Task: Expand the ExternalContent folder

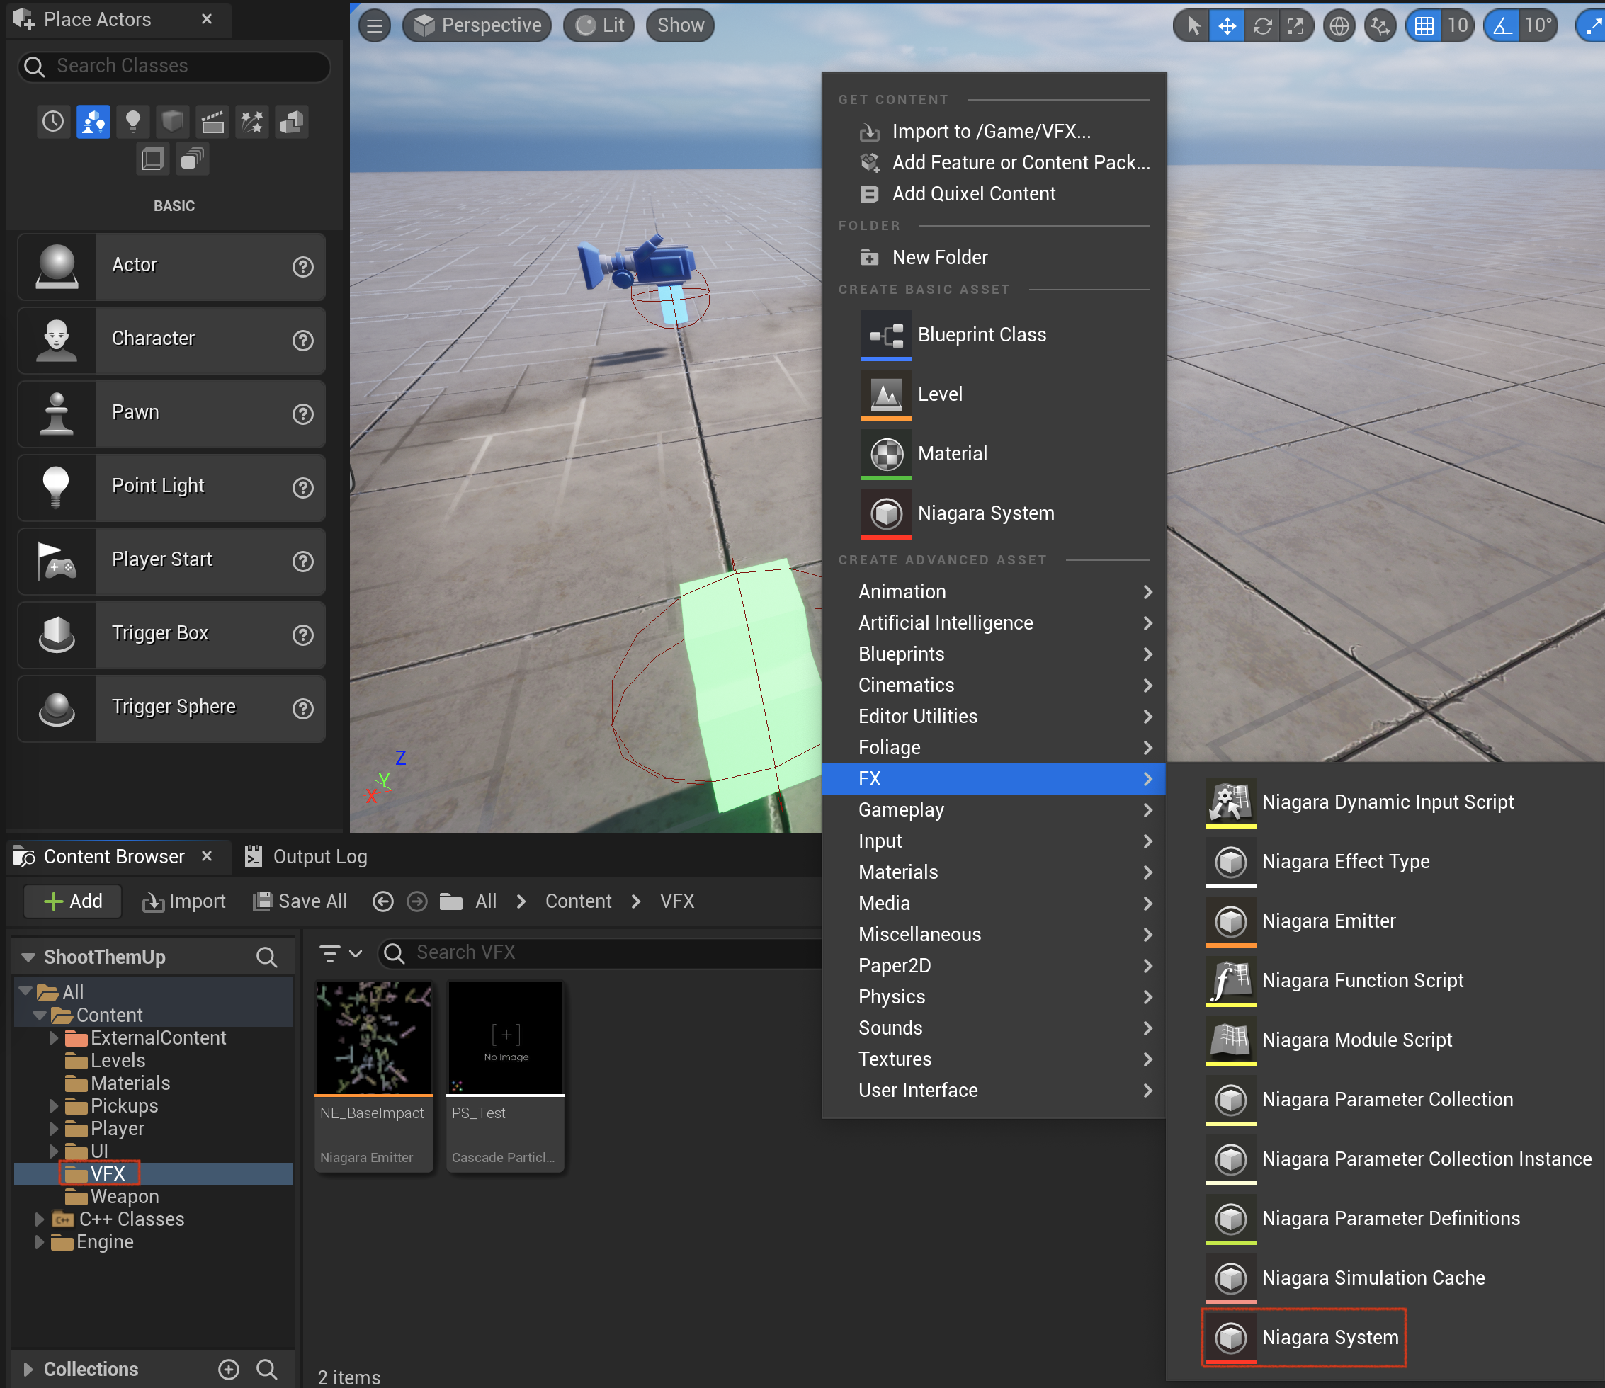Action: pos(53,1038)
